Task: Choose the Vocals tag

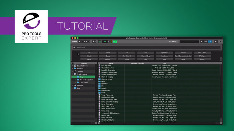Action: [x=202, y=59]
